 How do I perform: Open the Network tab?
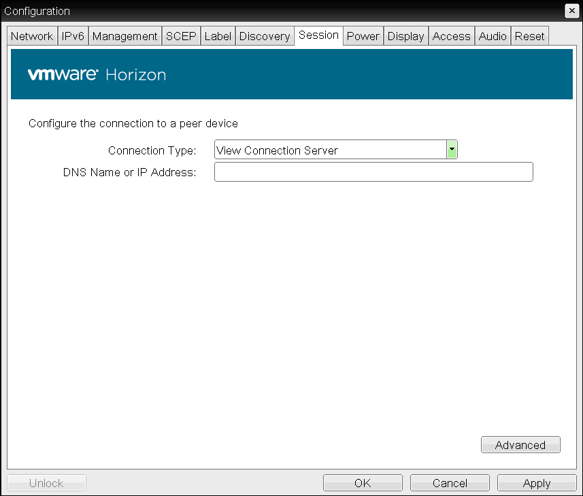click(32, 36)
